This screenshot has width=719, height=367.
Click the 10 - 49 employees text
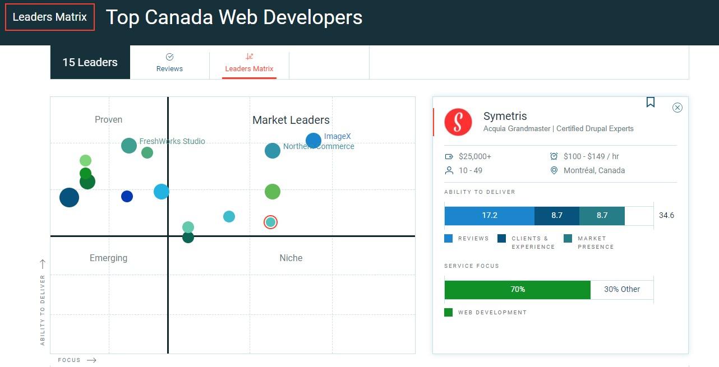click(471, 170)
